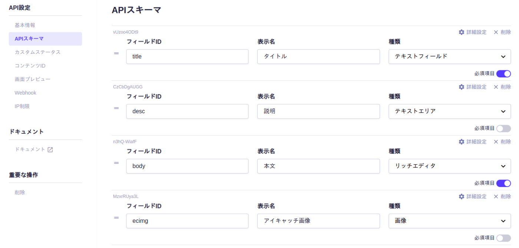Click the external link icon next to ドキュメント
The height and width of the screenshot is (248, 519).
50,150
